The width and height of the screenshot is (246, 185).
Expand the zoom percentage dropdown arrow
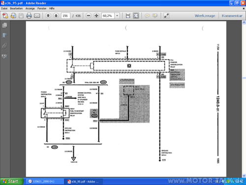[x=117, y=16]
